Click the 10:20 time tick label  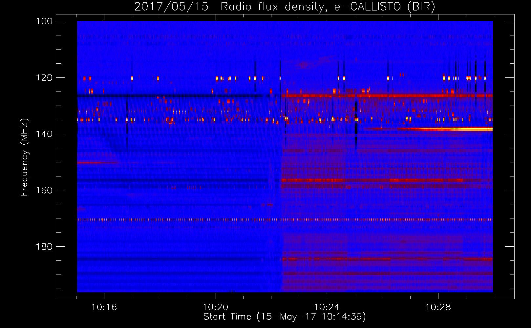(216, 307)
